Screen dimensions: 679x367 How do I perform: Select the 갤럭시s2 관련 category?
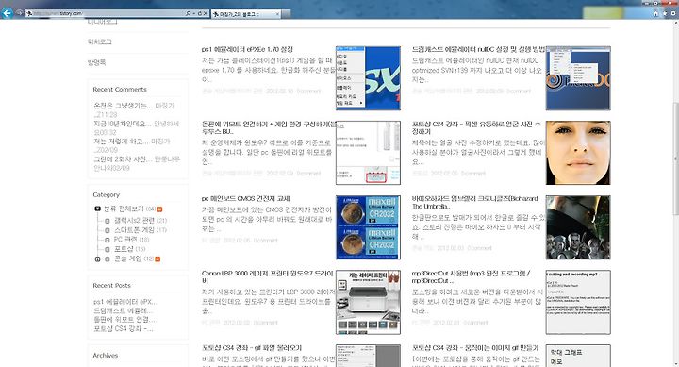coord(134,221)
